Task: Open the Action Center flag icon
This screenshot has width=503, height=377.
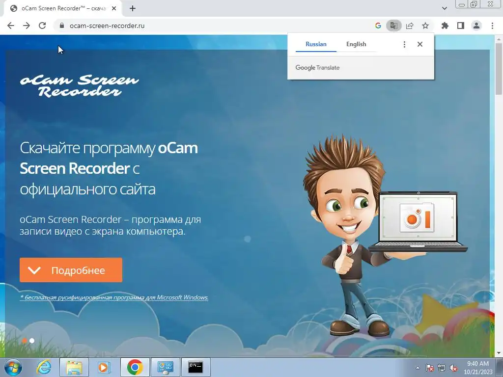Action: (429, 368)
